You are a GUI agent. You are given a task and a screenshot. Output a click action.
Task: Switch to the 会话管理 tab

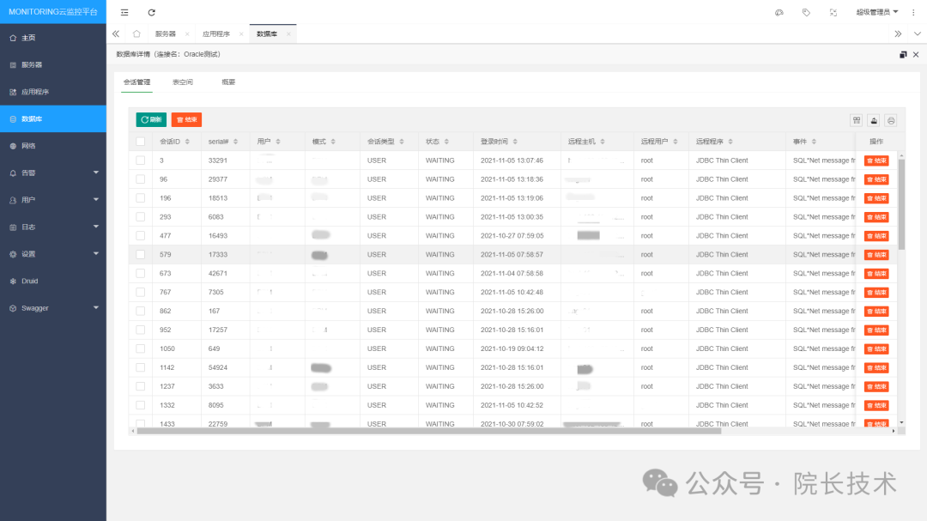point(136,82)
